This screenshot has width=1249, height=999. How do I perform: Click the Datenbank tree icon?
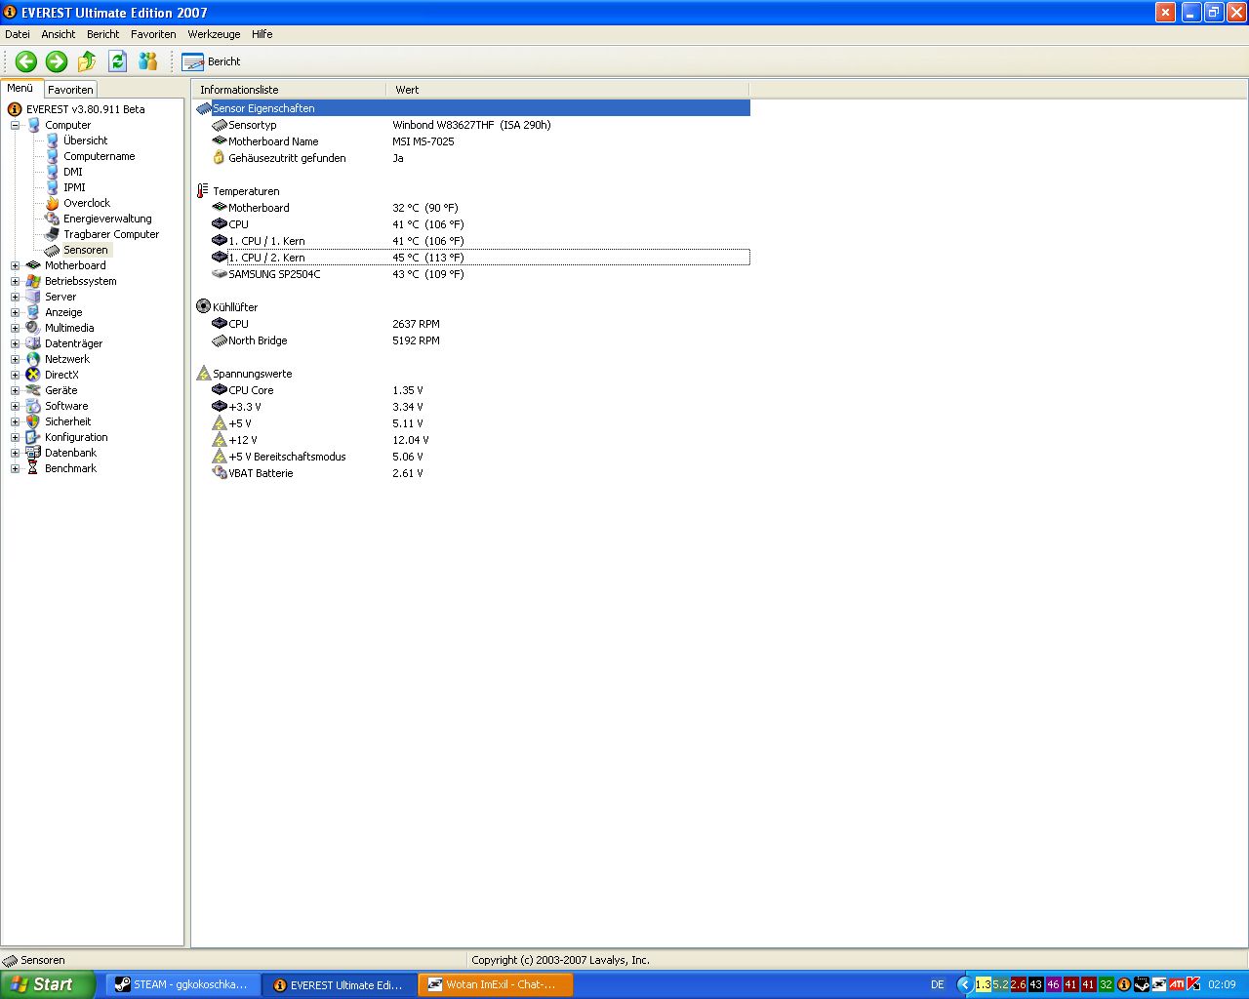[x=33, y=453]
